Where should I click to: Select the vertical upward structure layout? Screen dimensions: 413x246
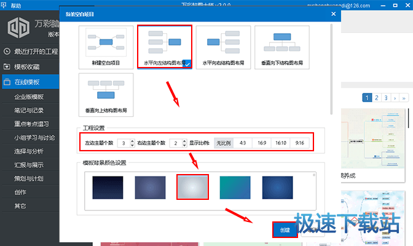[106, 95]
